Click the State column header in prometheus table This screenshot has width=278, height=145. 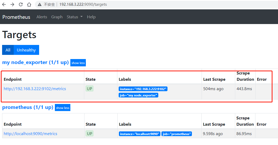point(91,124)
